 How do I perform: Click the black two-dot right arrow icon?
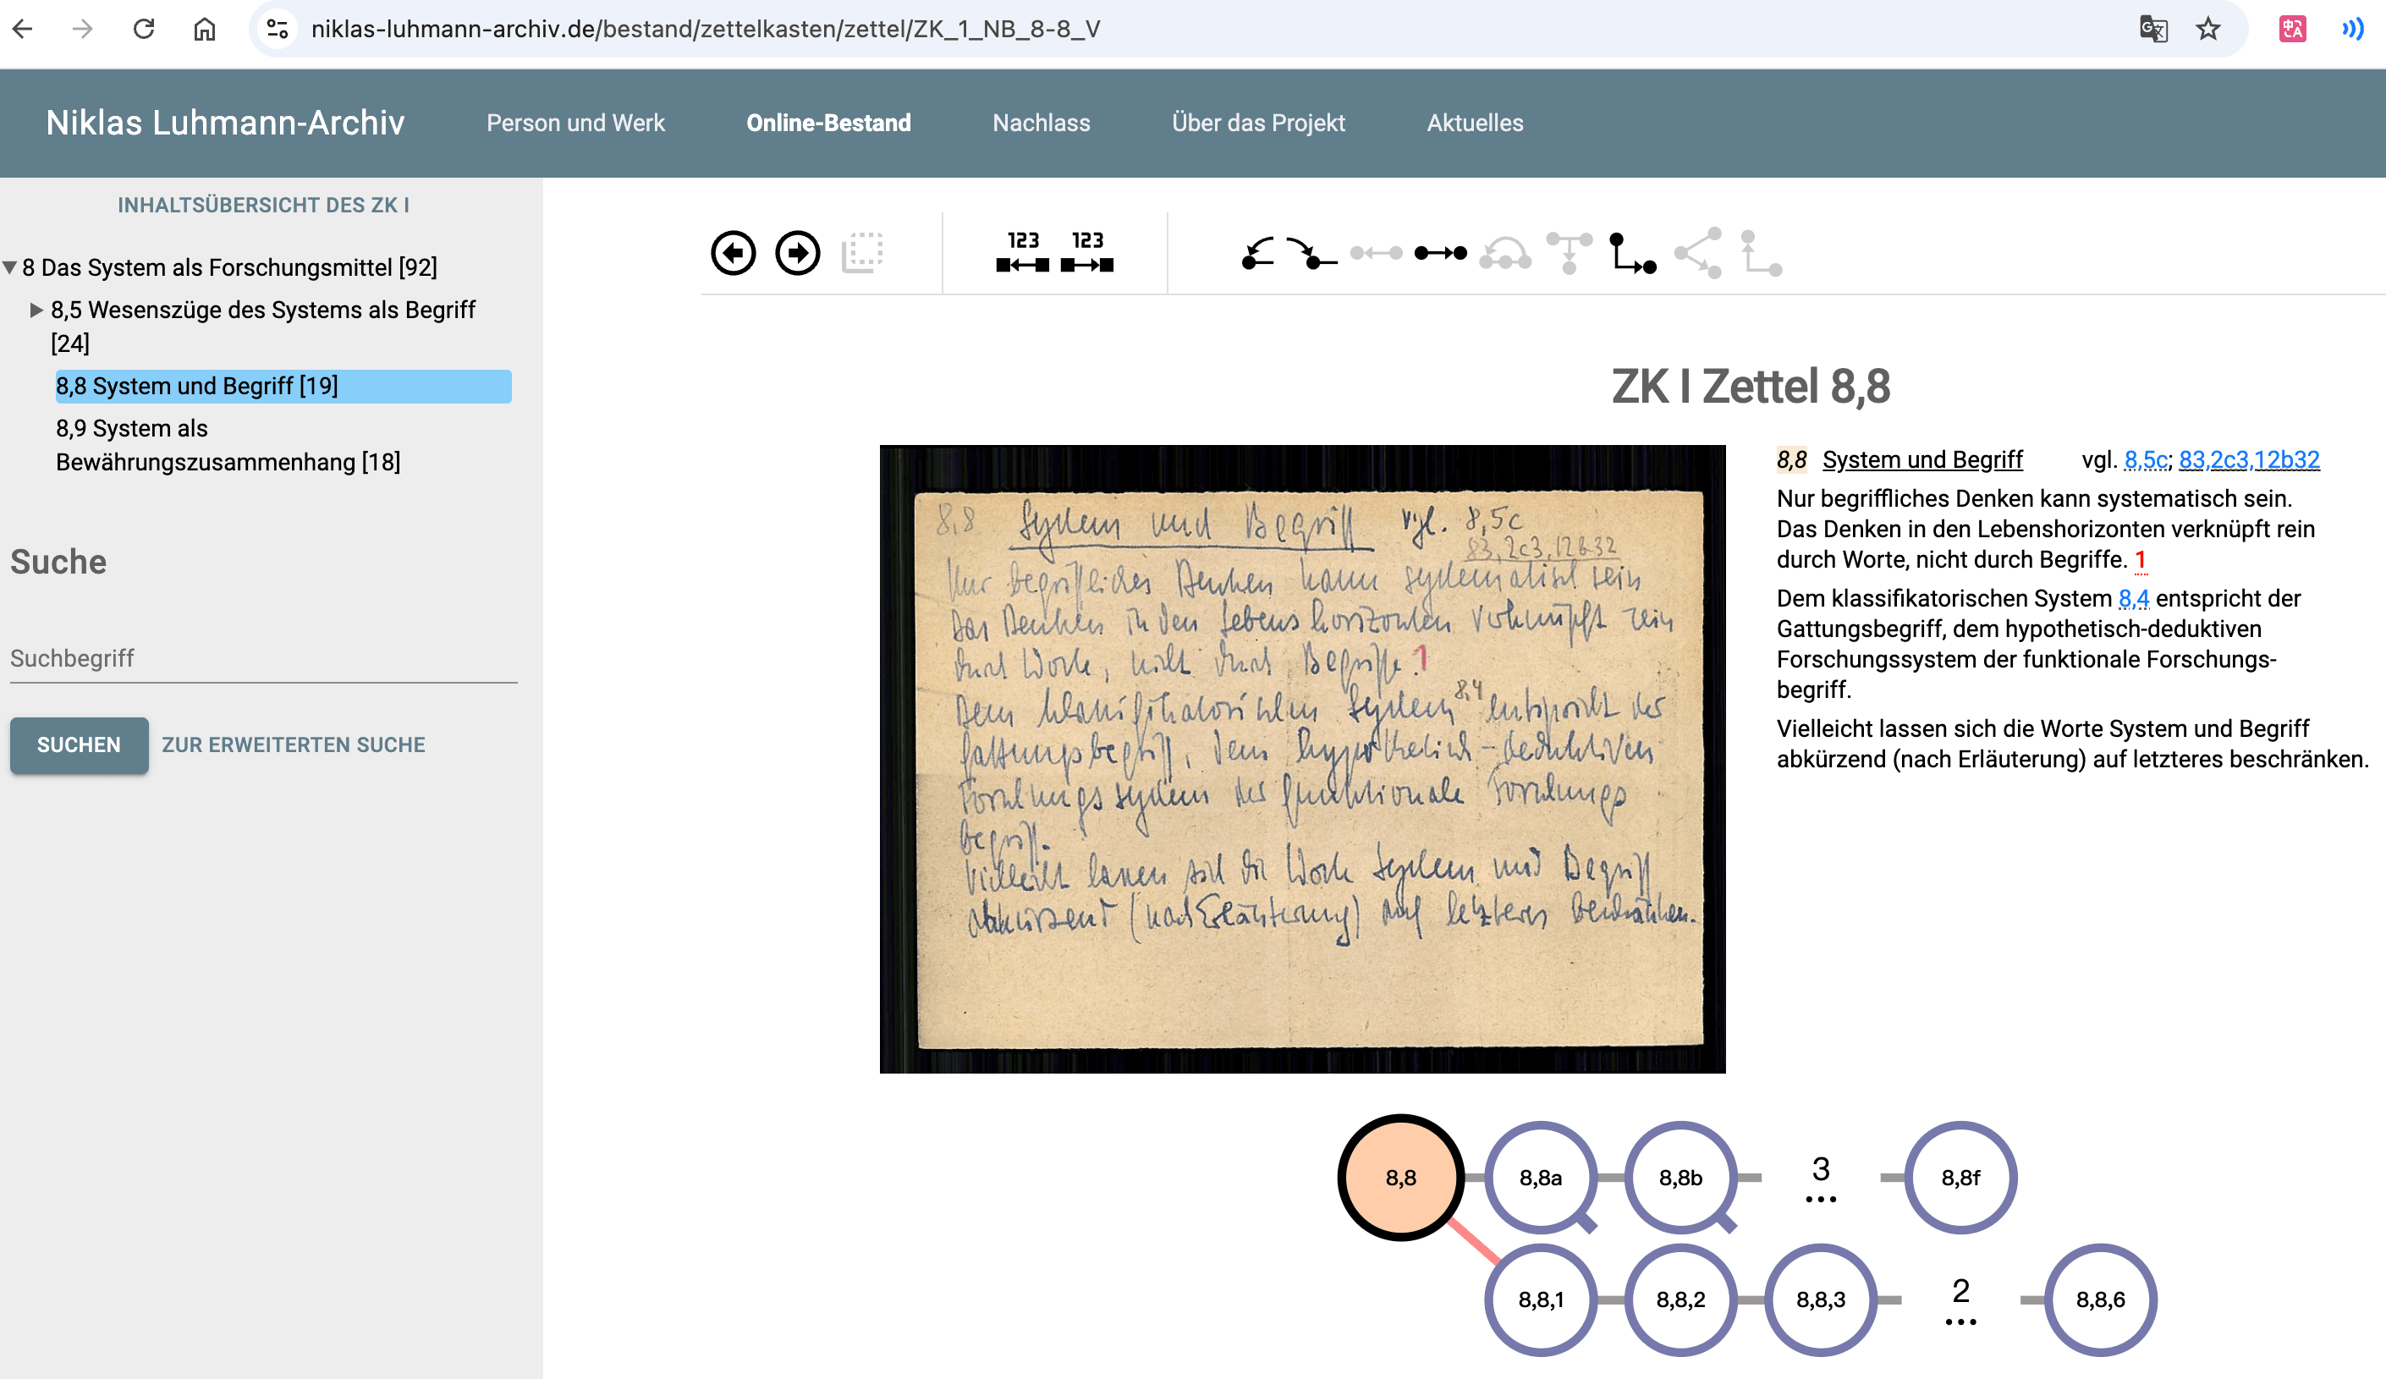point(1440,253)
